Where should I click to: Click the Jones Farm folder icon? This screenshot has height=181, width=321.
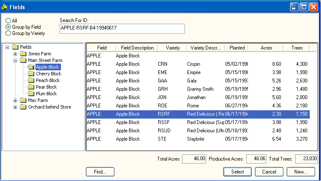[x=23, y=54]
